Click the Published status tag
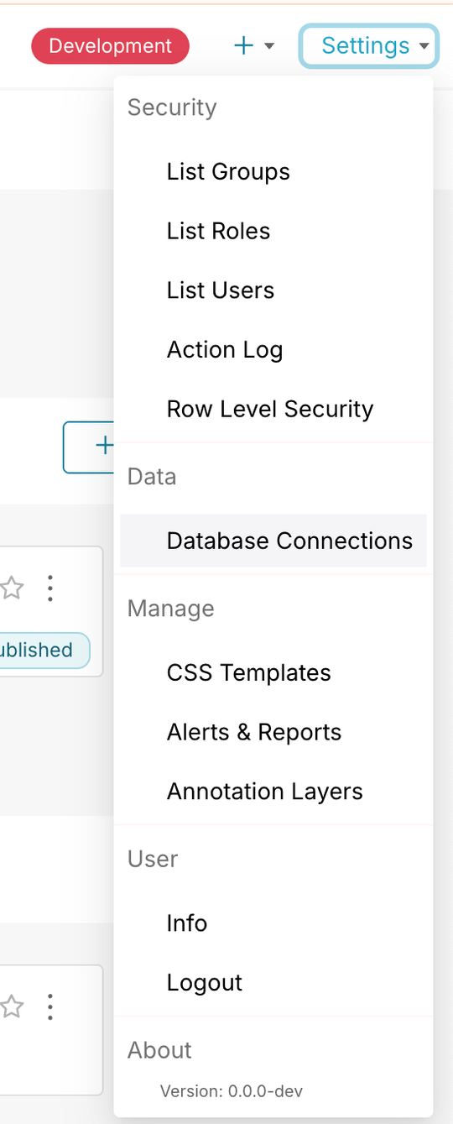This screenshot has width=453, height=1124. pos(44,650)
